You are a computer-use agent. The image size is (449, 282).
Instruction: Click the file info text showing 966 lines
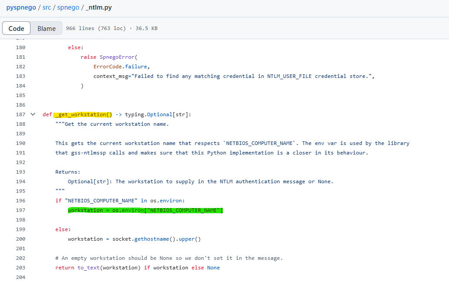click(x=112, y=28)
